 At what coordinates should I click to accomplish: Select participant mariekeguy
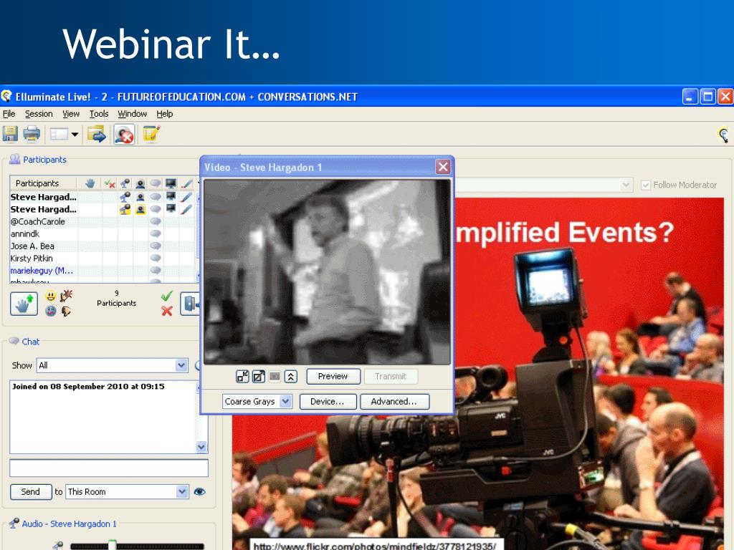41,270
